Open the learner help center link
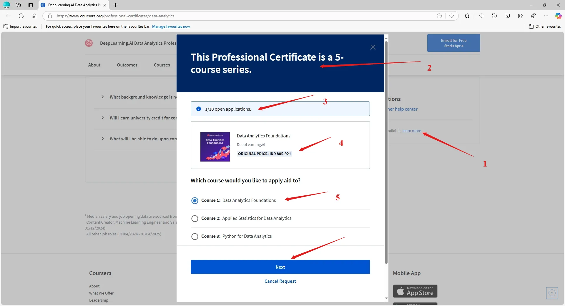 click(403, 109)
